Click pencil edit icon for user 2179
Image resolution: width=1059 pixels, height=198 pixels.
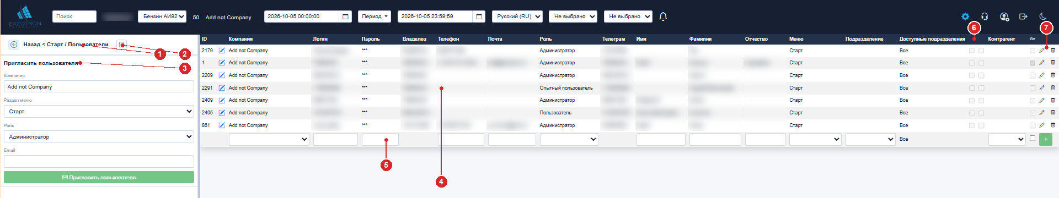[x=1042, y=51]
